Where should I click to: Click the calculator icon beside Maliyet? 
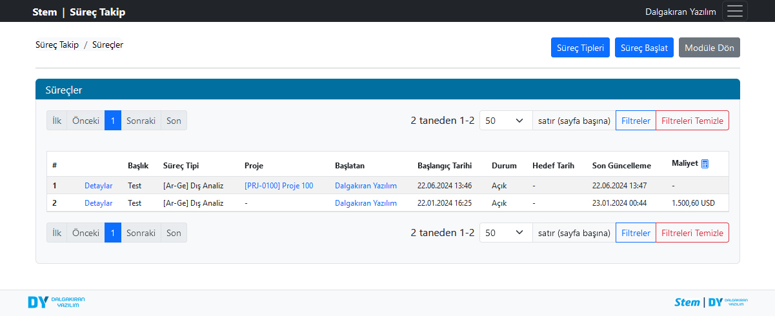pyautogui.click(x=705, y=164)
